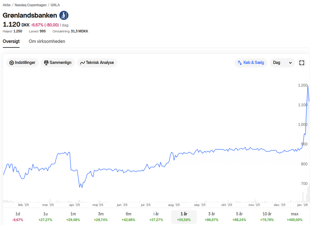This screenshot has width=310, height=225.
Task: Click the -6,67% (-80,00) daily change
Action: [45, 25]
